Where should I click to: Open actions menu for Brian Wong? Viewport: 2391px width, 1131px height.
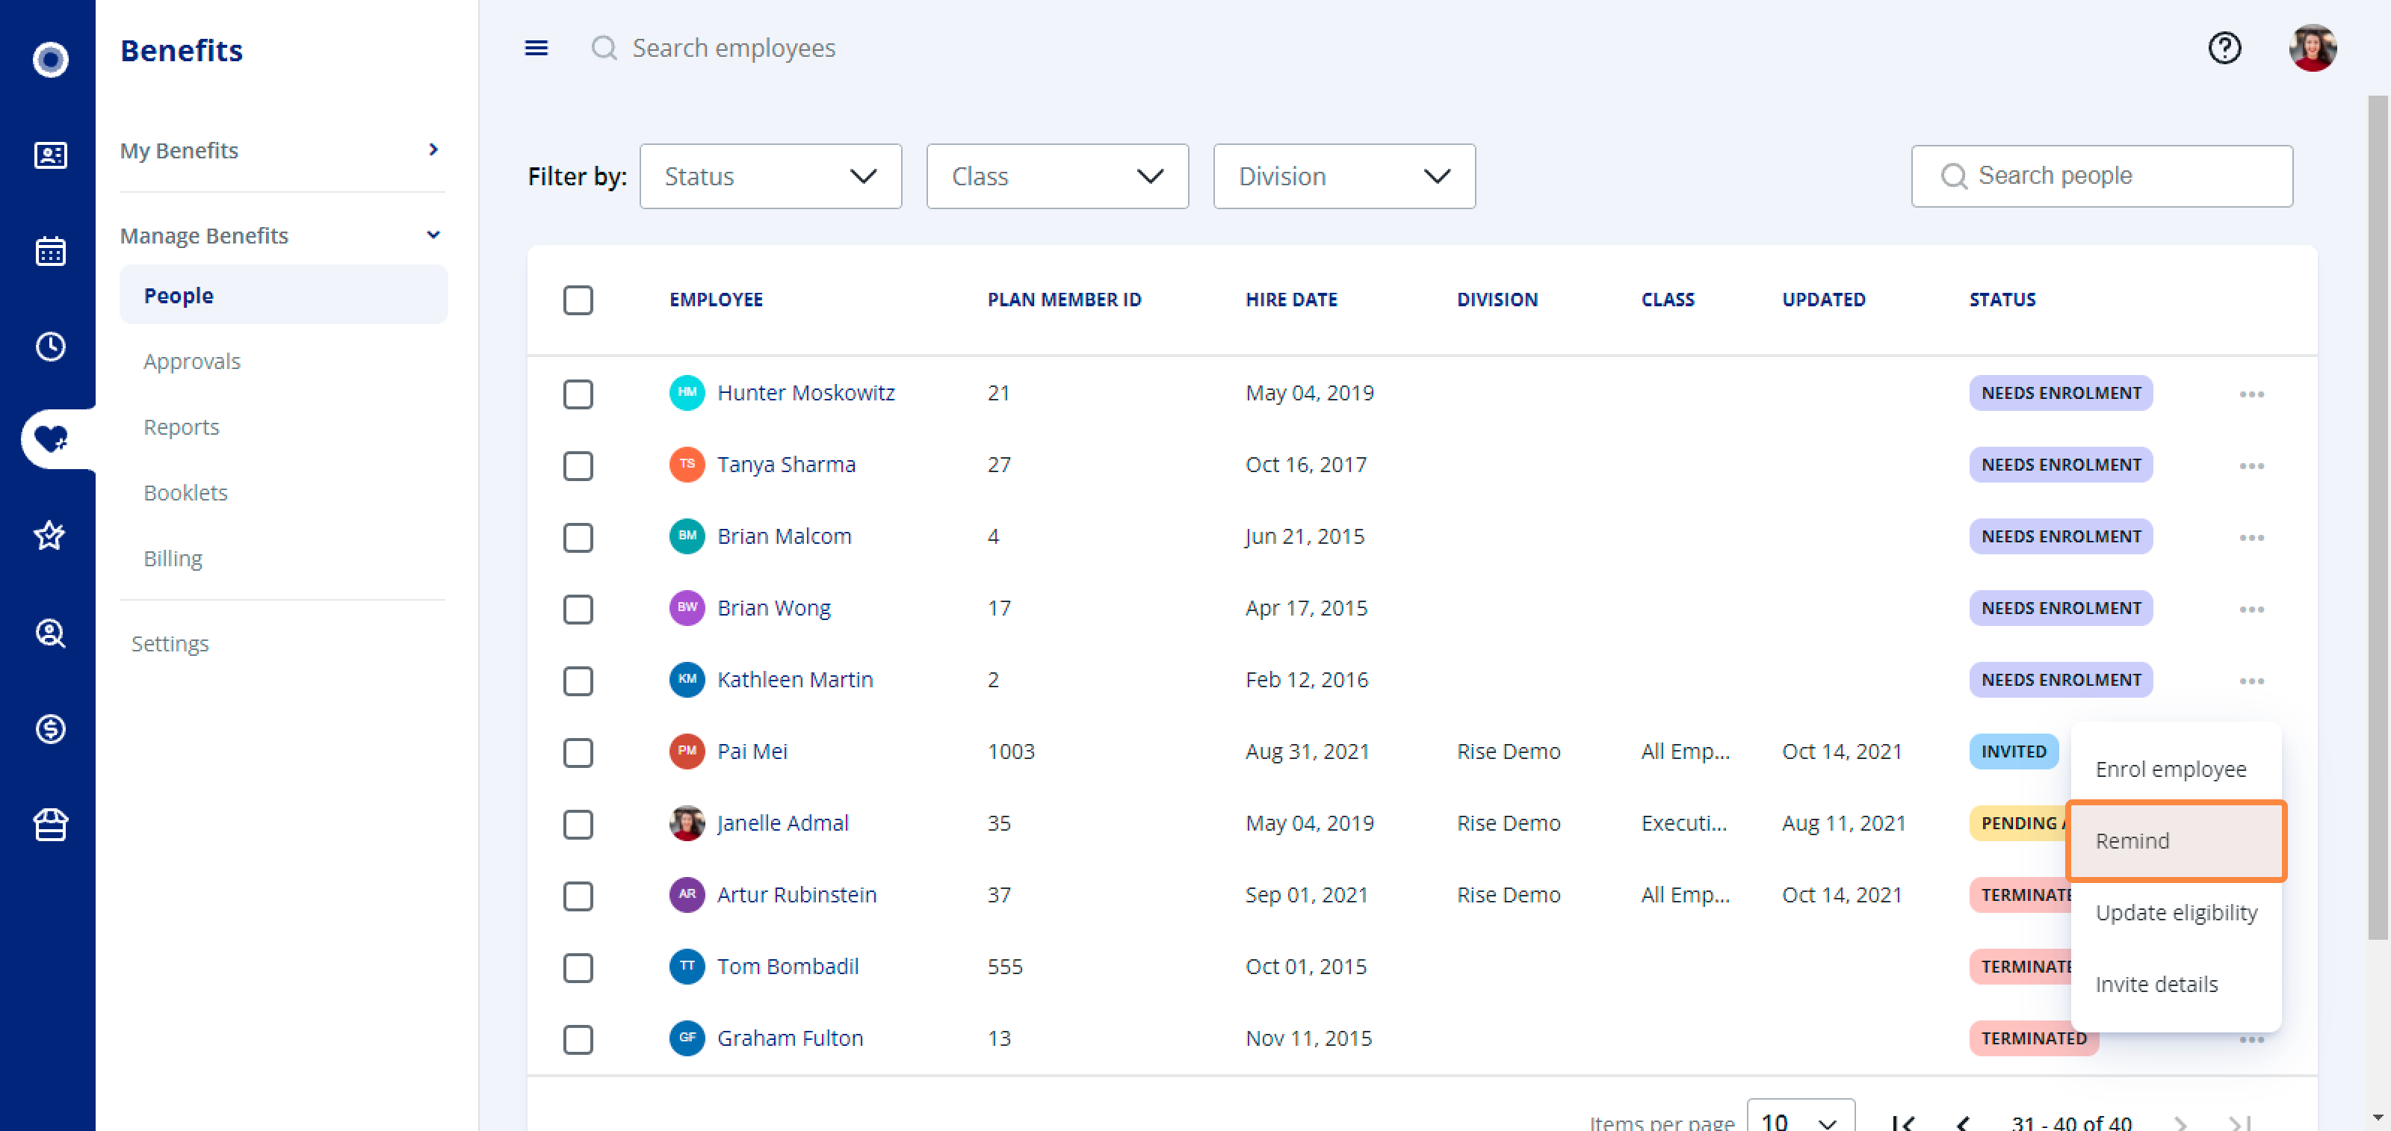[x=2251, y=610]
